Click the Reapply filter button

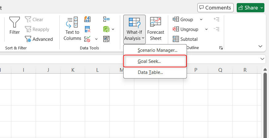(x=37, y=29)
